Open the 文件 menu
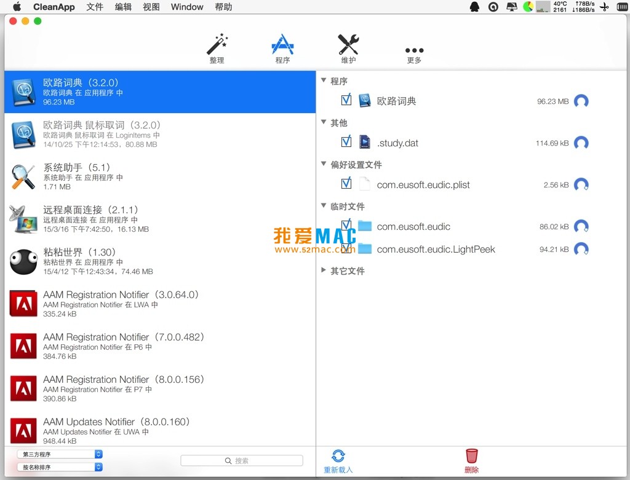Viewport: 630px width, 480px height. (95, 7)
